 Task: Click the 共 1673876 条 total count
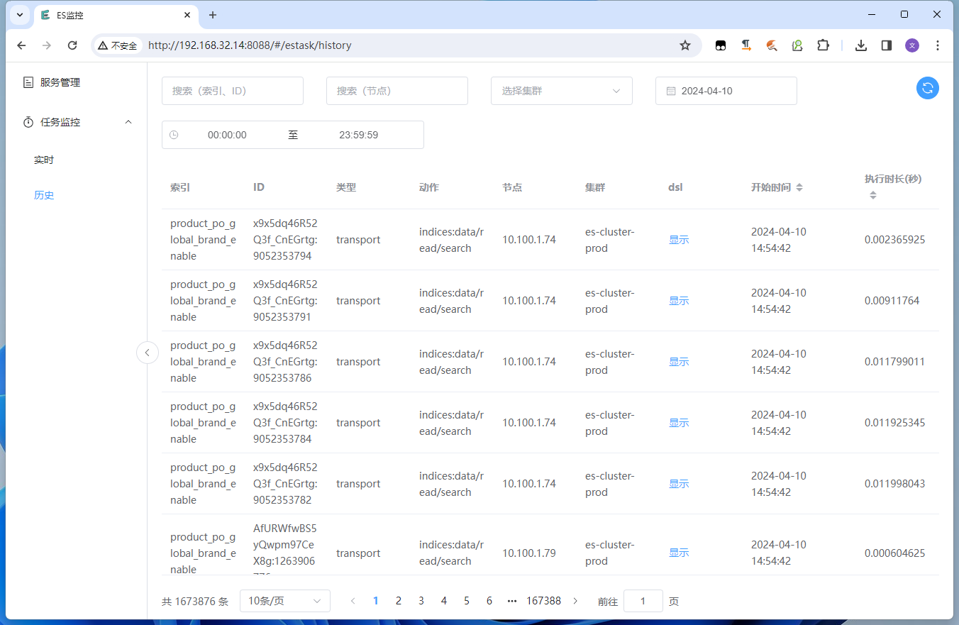pos(195,602)
